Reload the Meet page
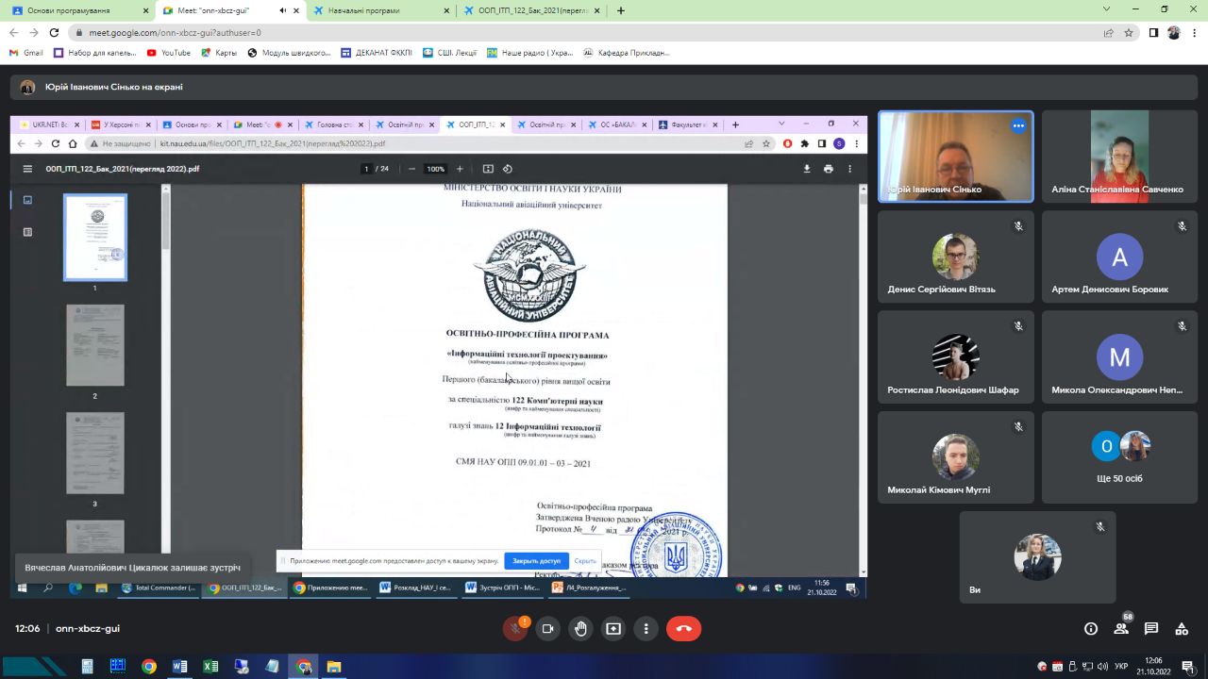Screen dimensions: 1208x679 click(x=54, y=32)
